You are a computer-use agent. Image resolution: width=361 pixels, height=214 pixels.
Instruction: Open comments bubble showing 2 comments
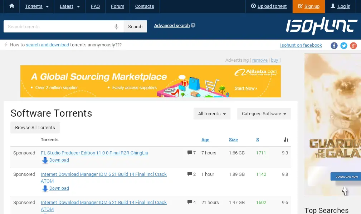pyautogui.click(x=190, y=174)
